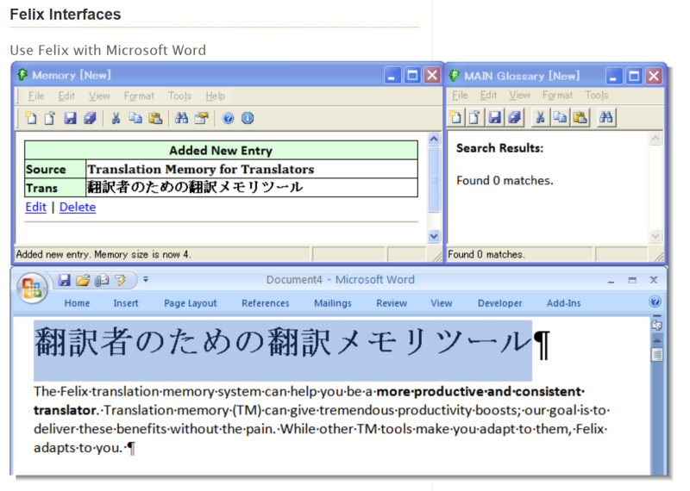690x491 pixels.
Task: Click 'Found 0 matches.' text in Glossary results
Action: 505,181
